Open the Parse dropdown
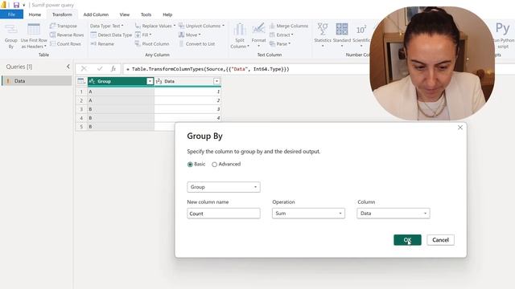Image resolution: width=515 pixels, height=289 pixels. pyautogui.click(x=280, y=43)
